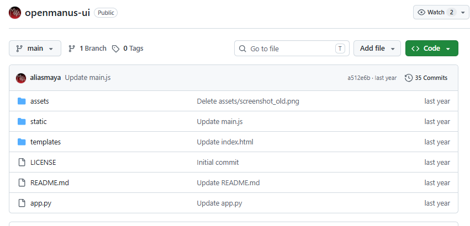Open the LICENSE file
This screenshot has width=470, height=226.
pos(43,162)
